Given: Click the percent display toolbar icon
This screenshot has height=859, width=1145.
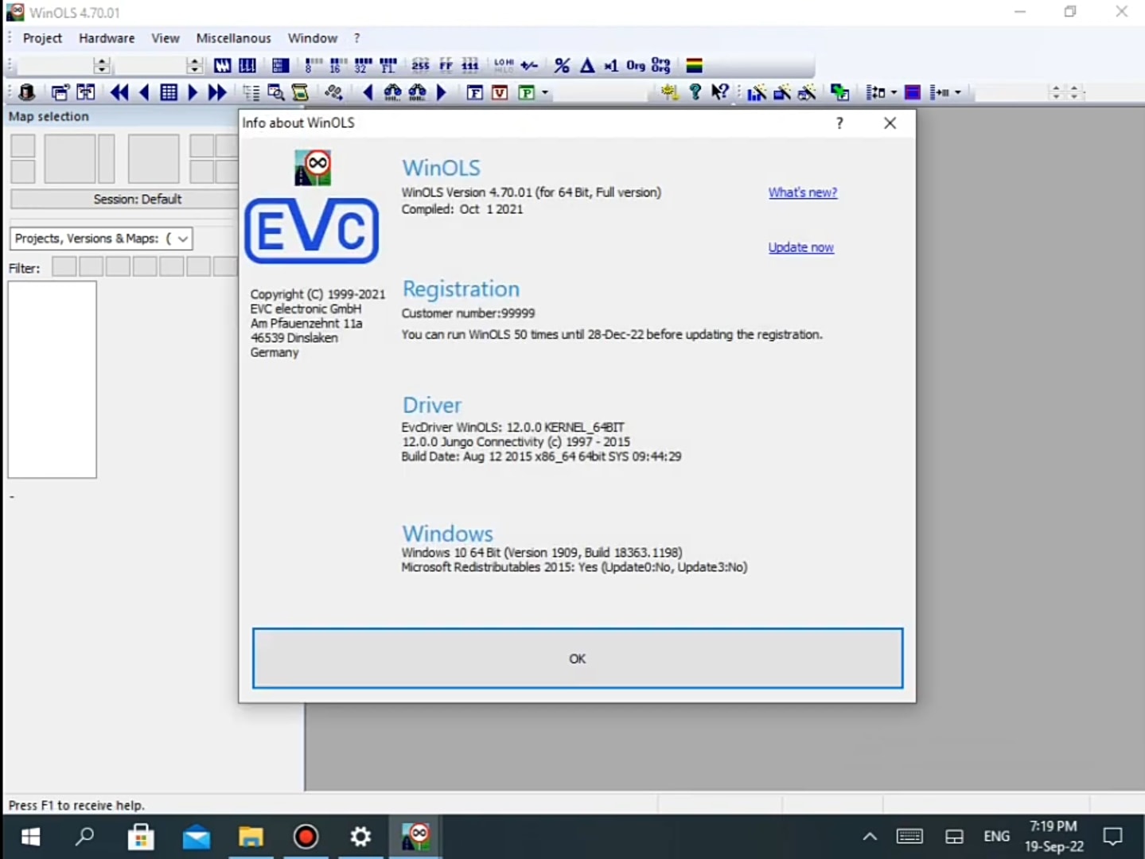Looking at the screenshot, I should (562, 66).
